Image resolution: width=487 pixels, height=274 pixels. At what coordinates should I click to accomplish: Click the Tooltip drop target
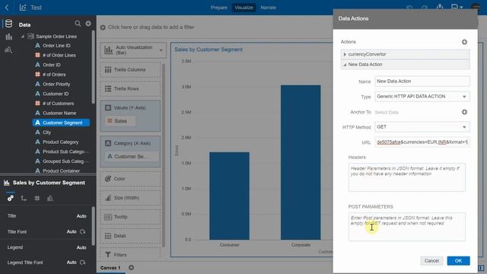tap(130, 217)
